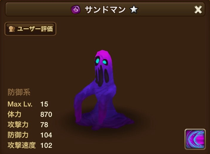Click the dark element swirl icon
210x154 pixels.
click(76, 9)
